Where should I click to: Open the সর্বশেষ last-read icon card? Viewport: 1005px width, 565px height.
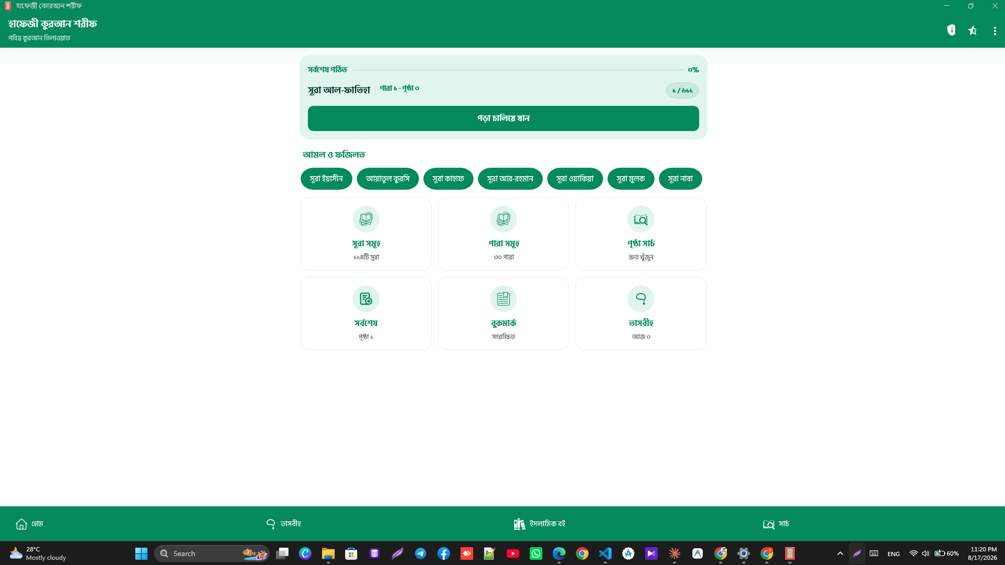[x=366, y=313]
